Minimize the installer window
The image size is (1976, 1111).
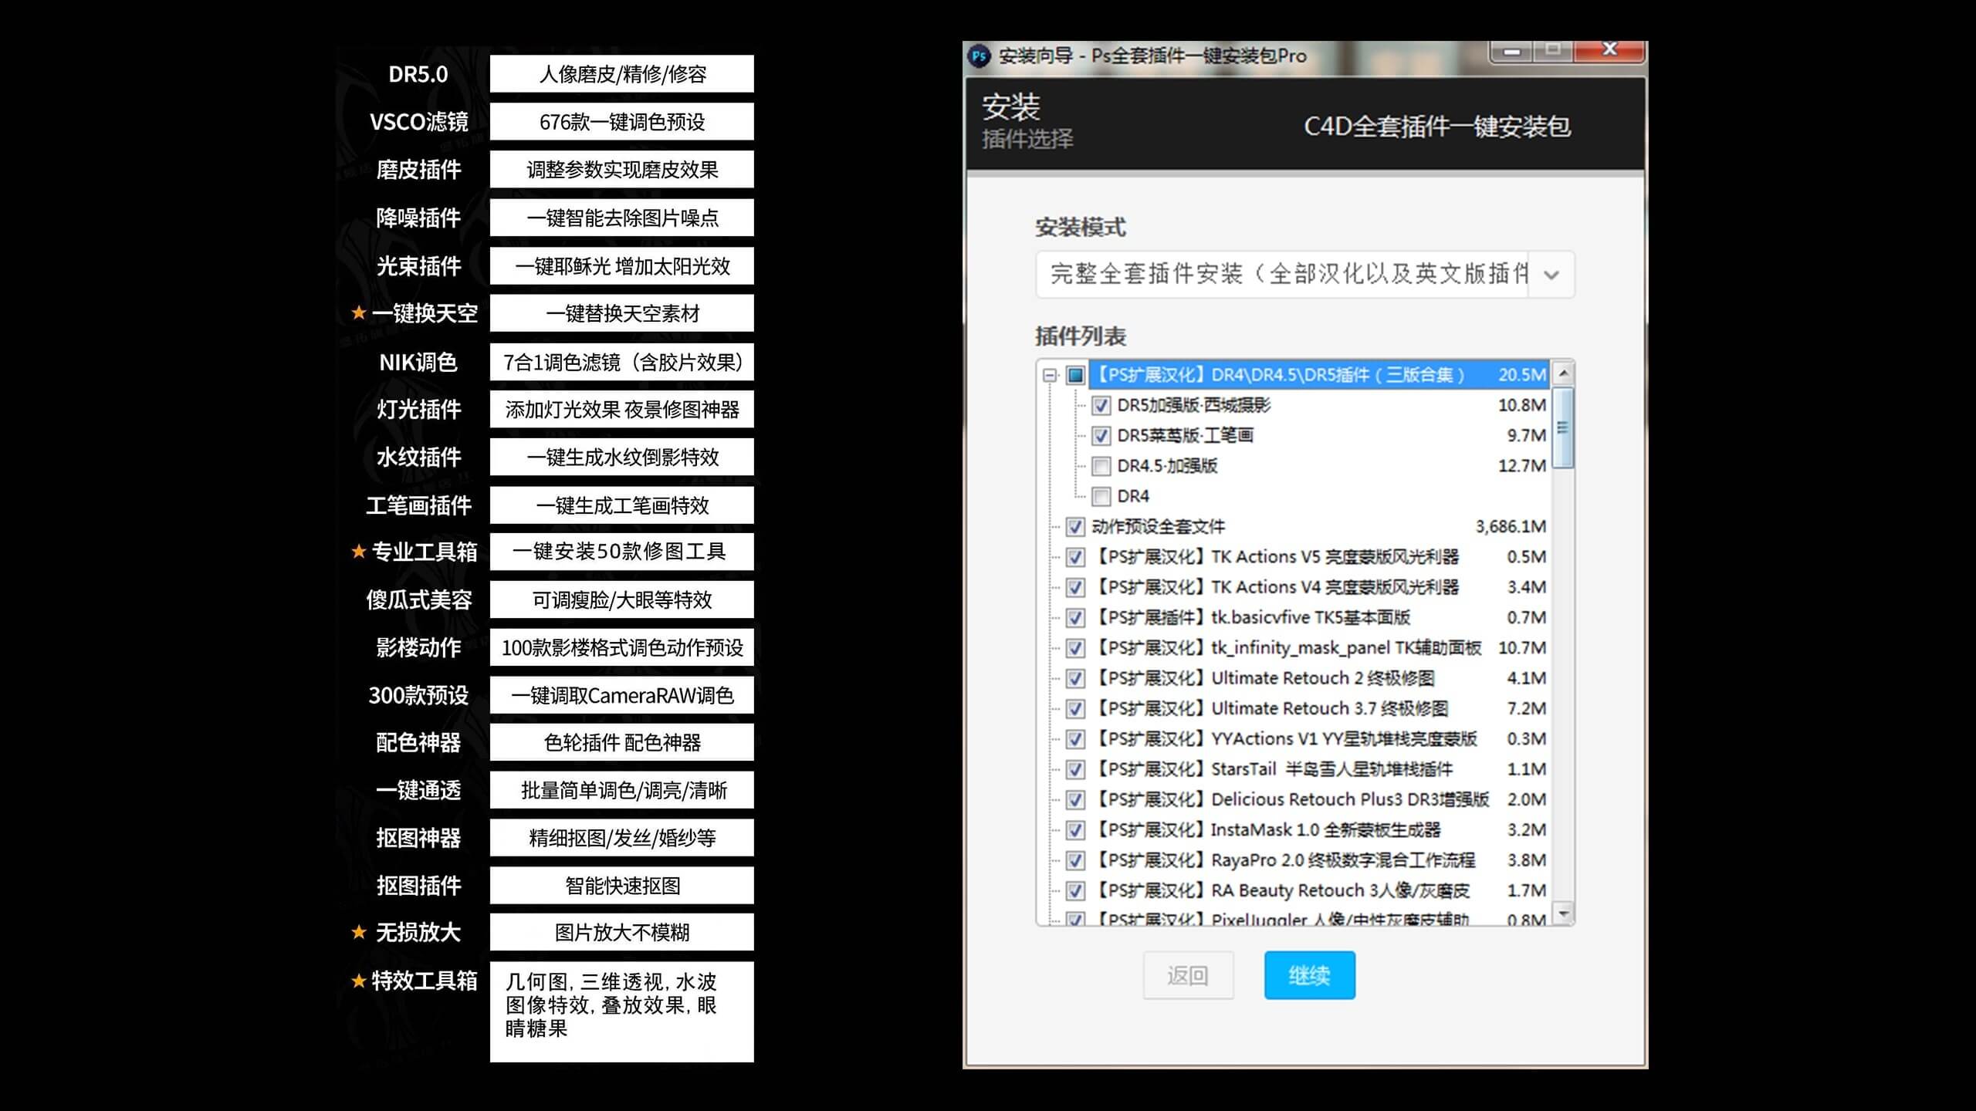(x=1512, y=51)
